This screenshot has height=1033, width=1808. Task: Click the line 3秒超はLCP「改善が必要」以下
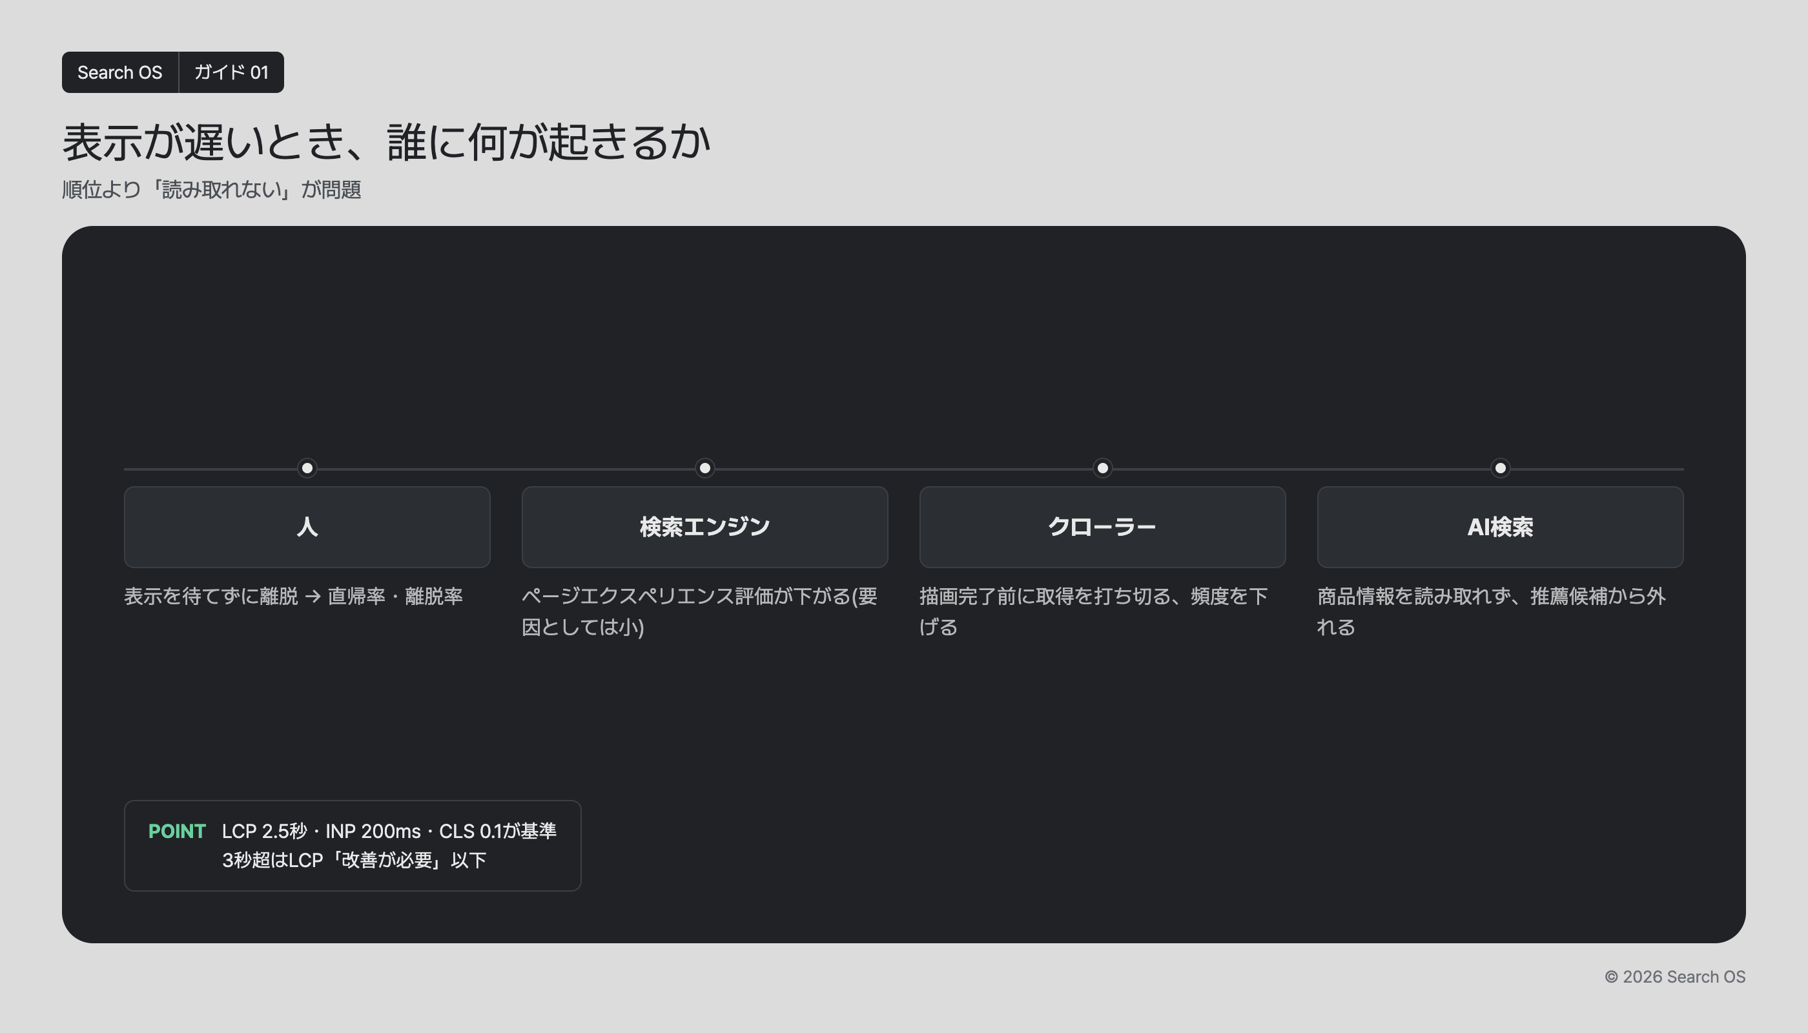[354, 861]
